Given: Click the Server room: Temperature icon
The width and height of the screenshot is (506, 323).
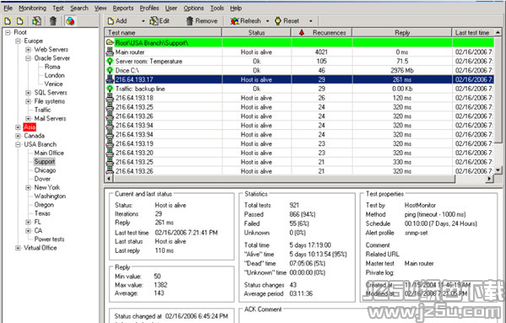Looking at the screenshot, I should [110, 62].
